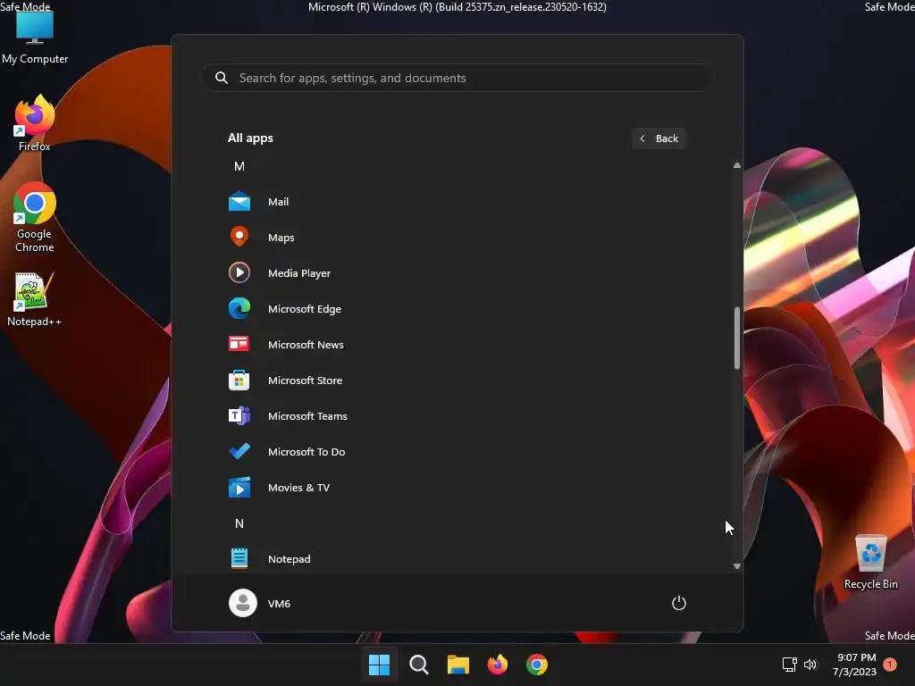
Task: Select the My Computer desktop icon
Action: pyautogui.click(x=35, y=38)
